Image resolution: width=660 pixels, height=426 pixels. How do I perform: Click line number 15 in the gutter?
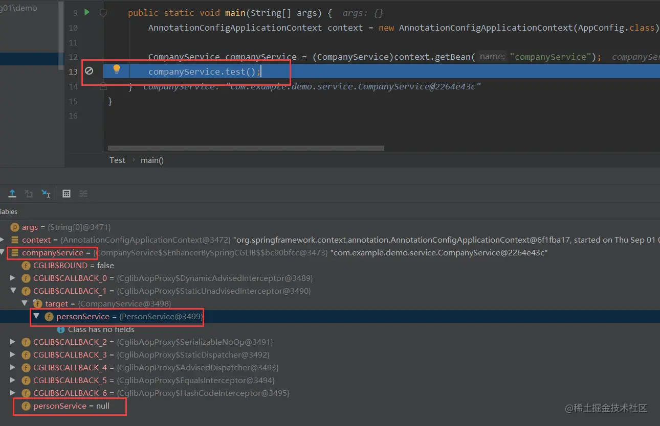tap(73, 101)
